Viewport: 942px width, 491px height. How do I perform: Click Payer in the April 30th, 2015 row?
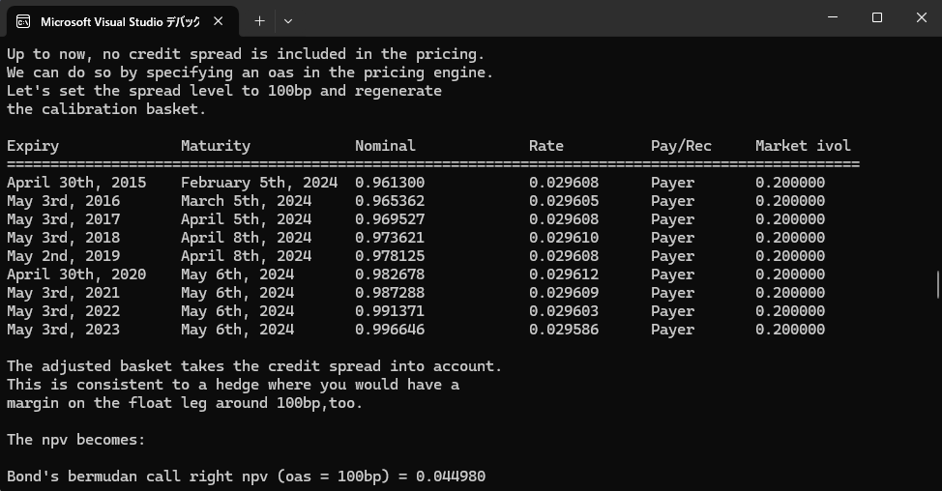tap(672, 183)
